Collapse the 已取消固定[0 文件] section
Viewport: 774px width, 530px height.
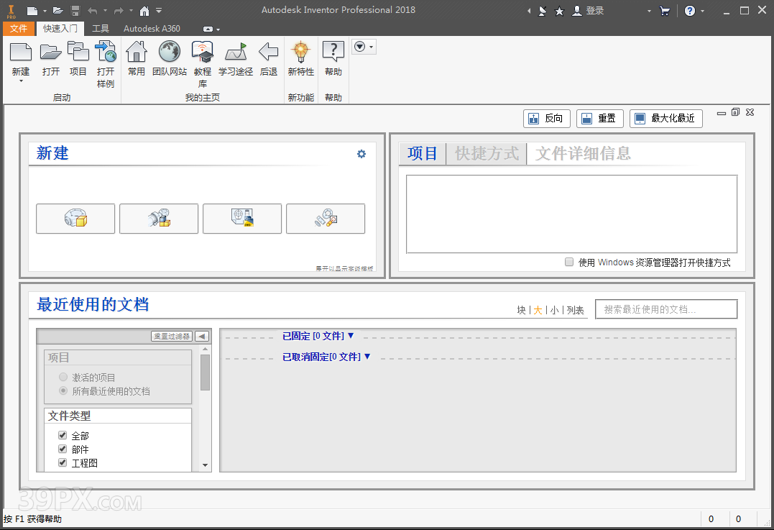[367, 356]
